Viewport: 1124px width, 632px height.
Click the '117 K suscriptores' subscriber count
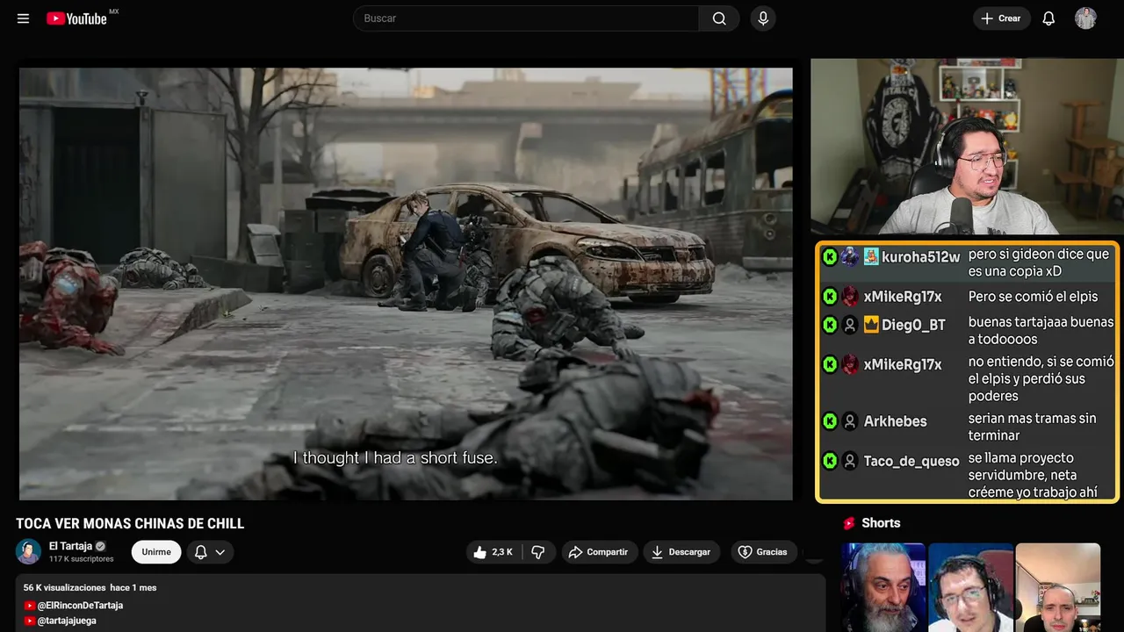[82, 559]
